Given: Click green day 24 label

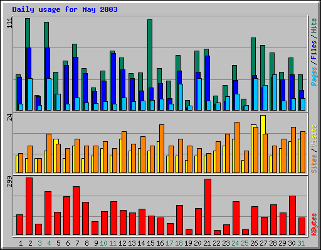Looking at the screenshot, I should pyautogui.click(x=235, y=243).
